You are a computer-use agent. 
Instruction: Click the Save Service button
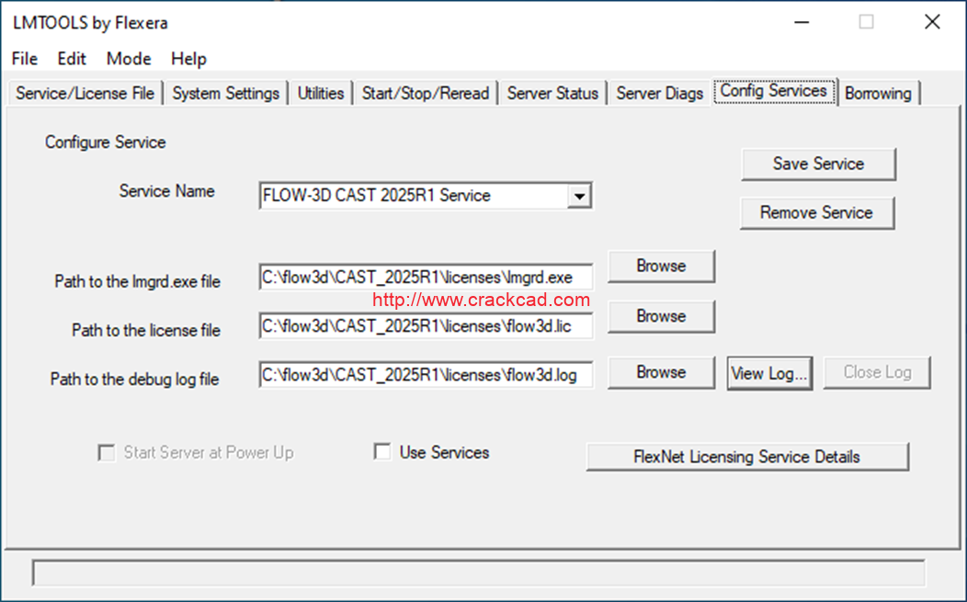[818, 165]
